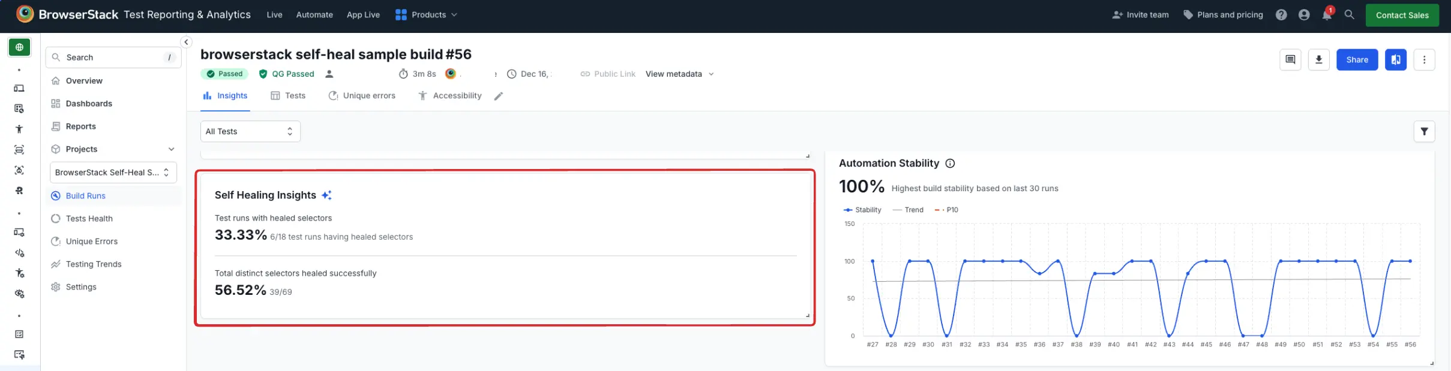Click the build owner person icon
Screen dimensions: 1451x371
pos(329,74)
